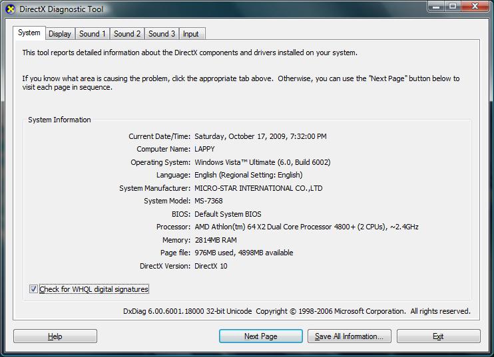Click the DirectX icon in title bar
494x357 pixels.
coord(11,9)
